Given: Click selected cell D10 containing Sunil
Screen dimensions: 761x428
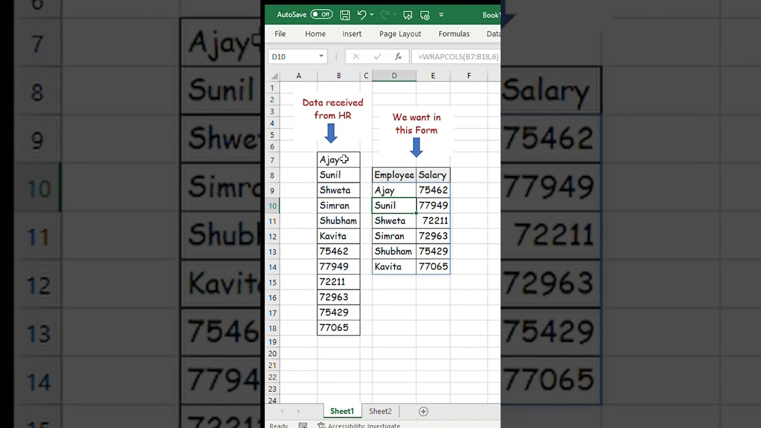Looking at the screenshot, I should click(394, 206).
